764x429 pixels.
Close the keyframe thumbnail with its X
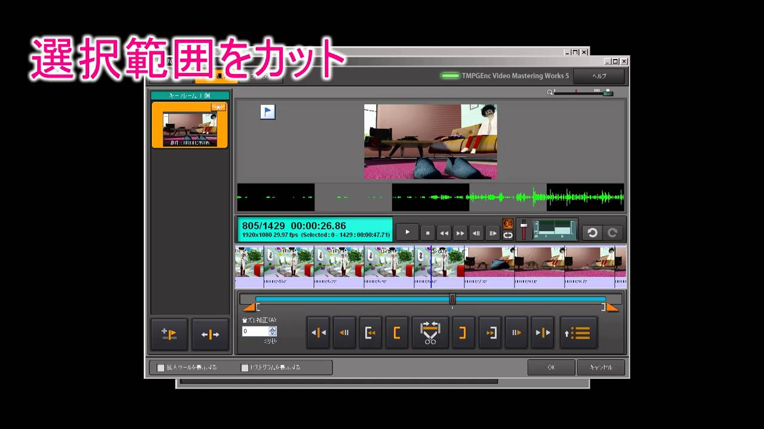coord(218,107)
